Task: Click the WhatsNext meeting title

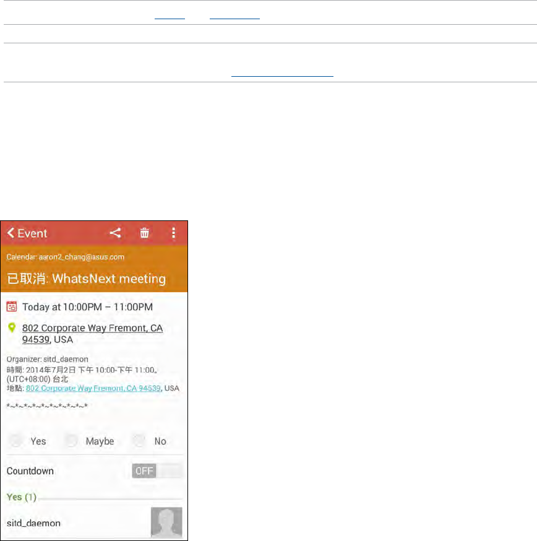Action: 86,279
